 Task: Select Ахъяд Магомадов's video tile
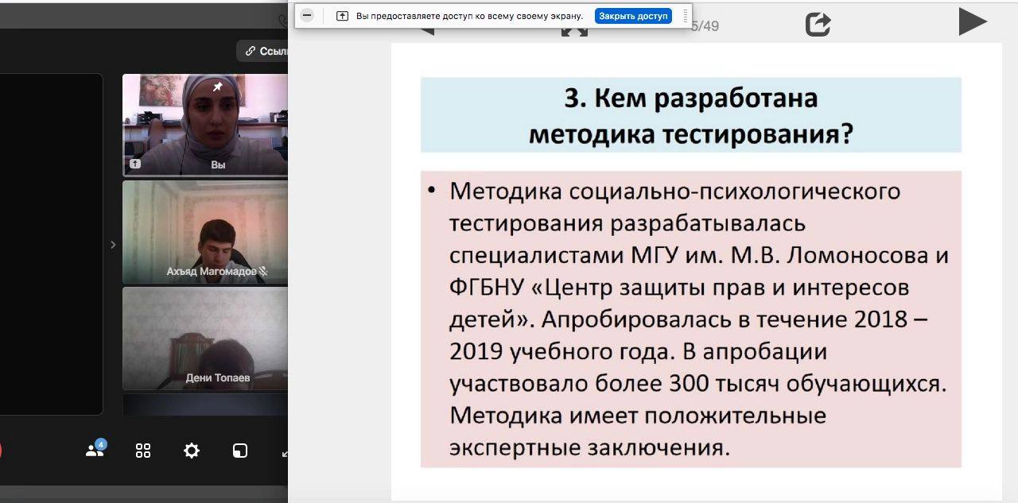click(x=204, y=231)
